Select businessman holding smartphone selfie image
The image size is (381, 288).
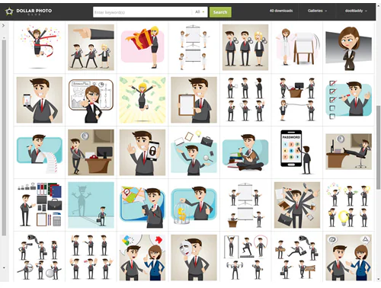point(40,100)
